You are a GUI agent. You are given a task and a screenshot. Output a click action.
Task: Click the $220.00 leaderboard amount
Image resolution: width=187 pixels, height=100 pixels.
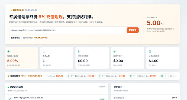click(60, 76)
